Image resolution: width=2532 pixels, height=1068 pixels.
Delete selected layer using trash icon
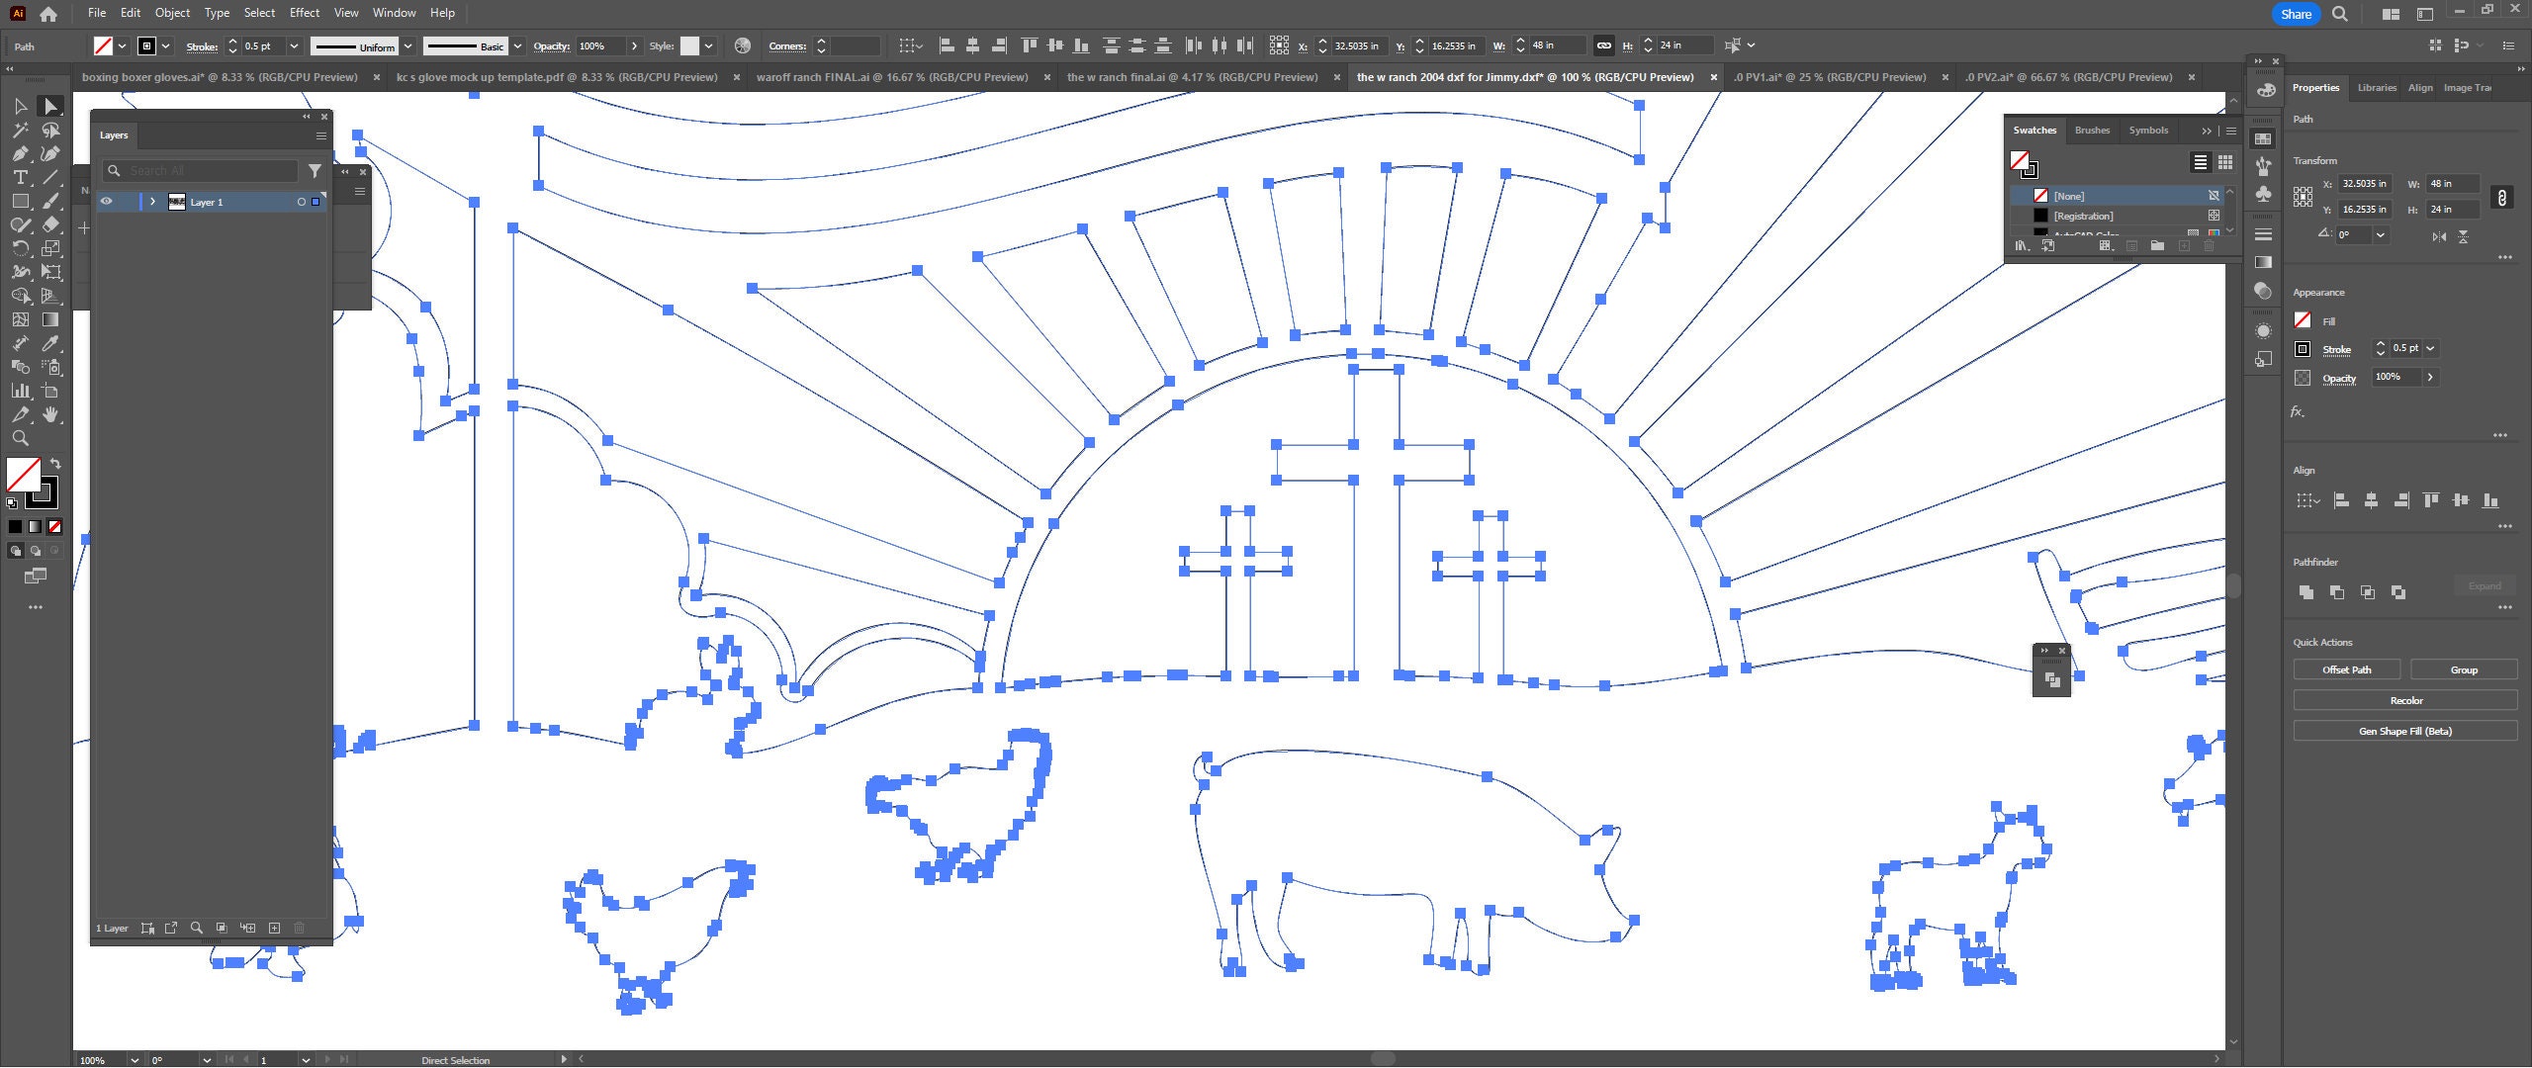coord(299,928)
